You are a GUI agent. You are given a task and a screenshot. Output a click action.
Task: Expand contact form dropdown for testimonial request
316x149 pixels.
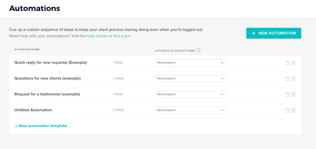[x=190, y=94]
